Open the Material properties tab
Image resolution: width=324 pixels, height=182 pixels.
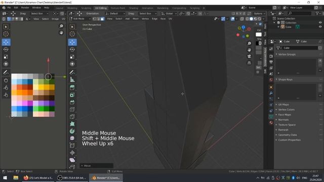tap(271, 122)
